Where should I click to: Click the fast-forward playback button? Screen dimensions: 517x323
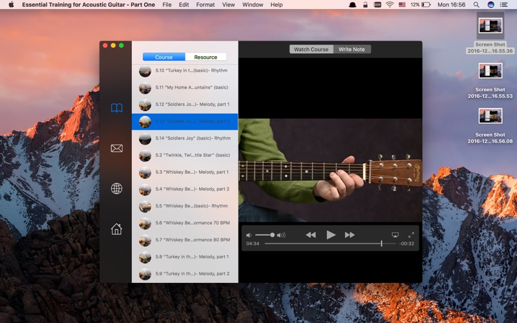click(x=350, y=234)
